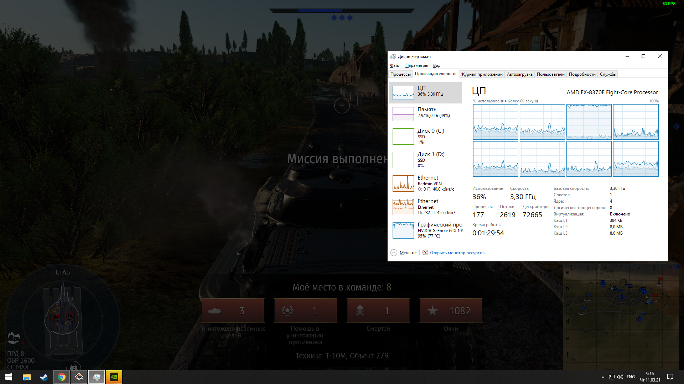Click the deaths tile with skull icon

pos(378,311)
